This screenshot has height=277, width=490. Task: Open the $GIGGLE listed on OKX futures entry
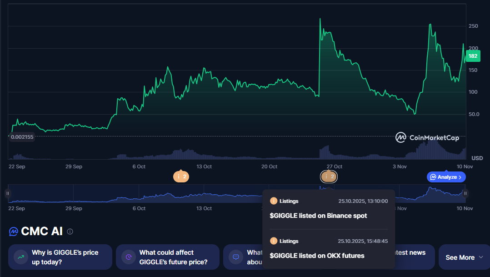(317, 256)
